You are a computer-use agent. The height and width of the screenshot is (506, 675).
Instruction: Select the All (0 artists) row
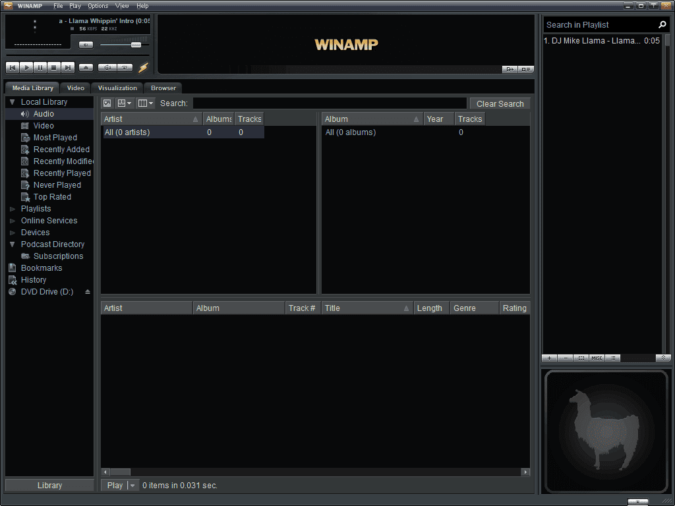coord(183,132)
